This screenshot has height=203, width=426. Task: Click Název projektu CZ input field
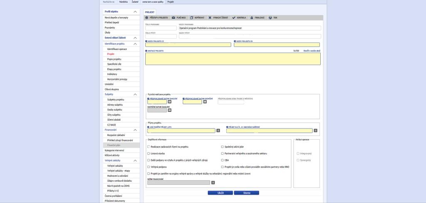click(x=188, y=45)
